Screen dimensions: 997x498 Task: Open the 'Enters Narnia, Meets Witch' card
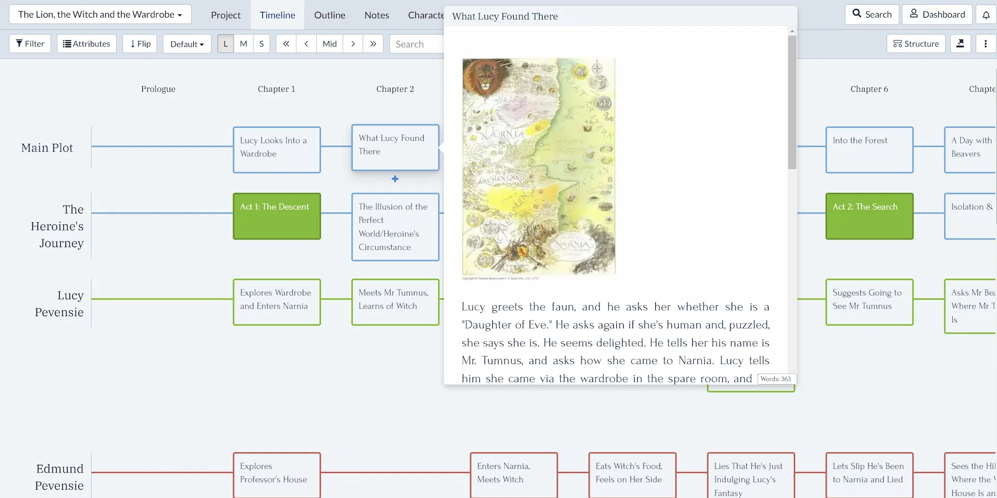pos(514,475)
